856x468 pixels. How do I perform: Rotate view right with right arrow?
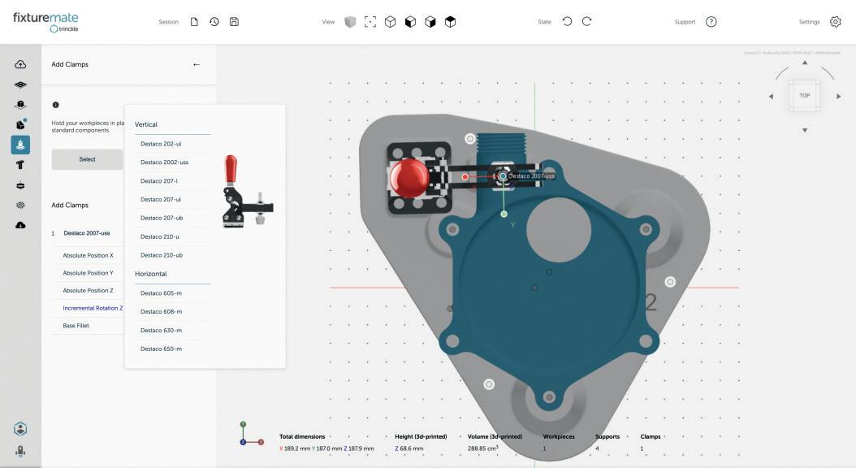838,96
